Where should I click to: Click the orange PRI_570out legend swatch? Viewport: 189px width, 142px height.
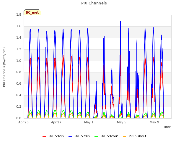point(124,137)
